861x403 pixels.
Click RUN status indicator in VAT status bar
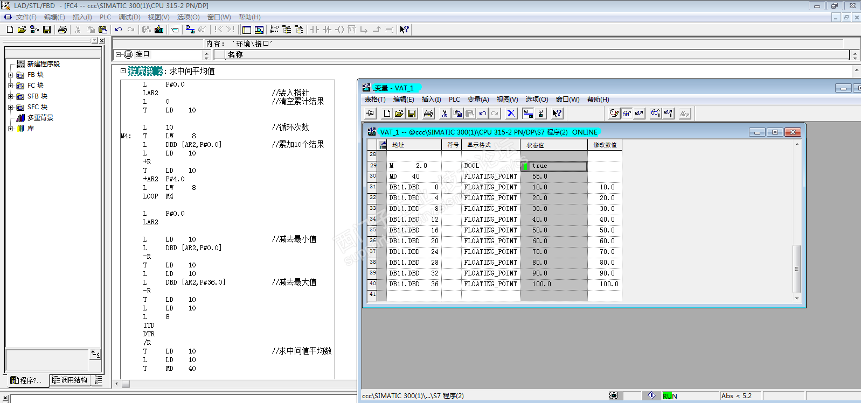point(670,396)
